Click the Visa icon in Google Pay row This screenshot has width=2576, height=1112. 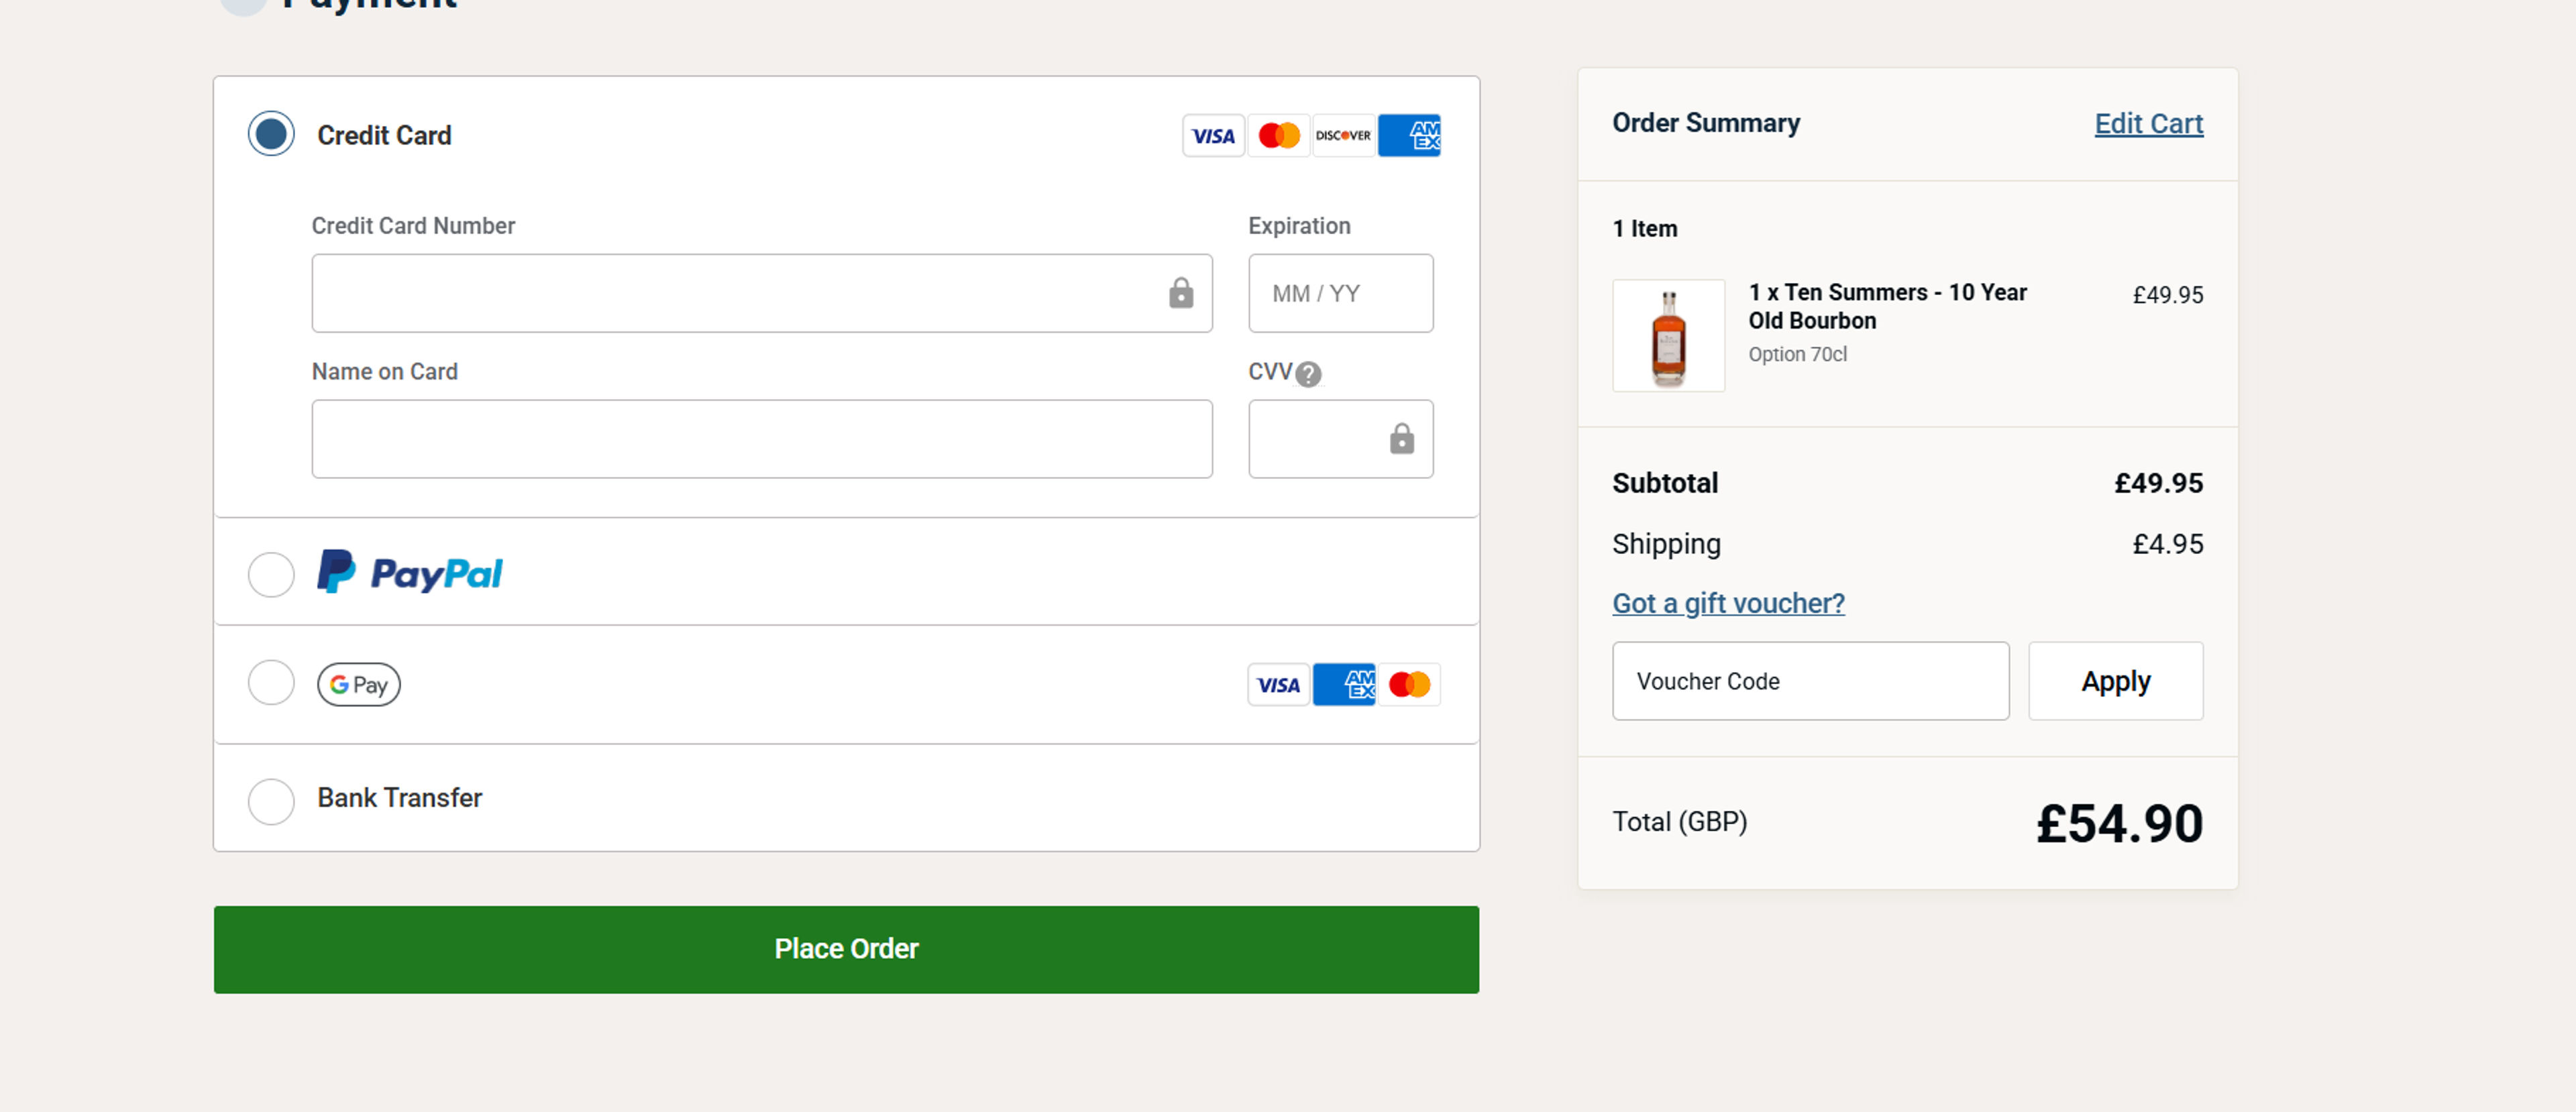(1278, 685)
